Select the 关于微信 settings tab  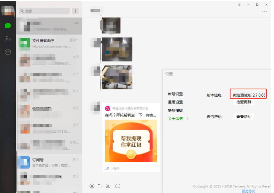175,119
